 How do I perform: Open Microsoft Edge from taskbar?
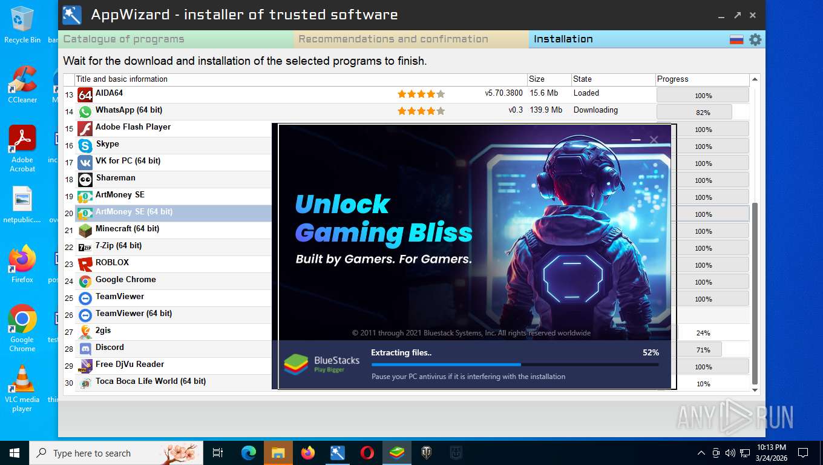(249, 453)
